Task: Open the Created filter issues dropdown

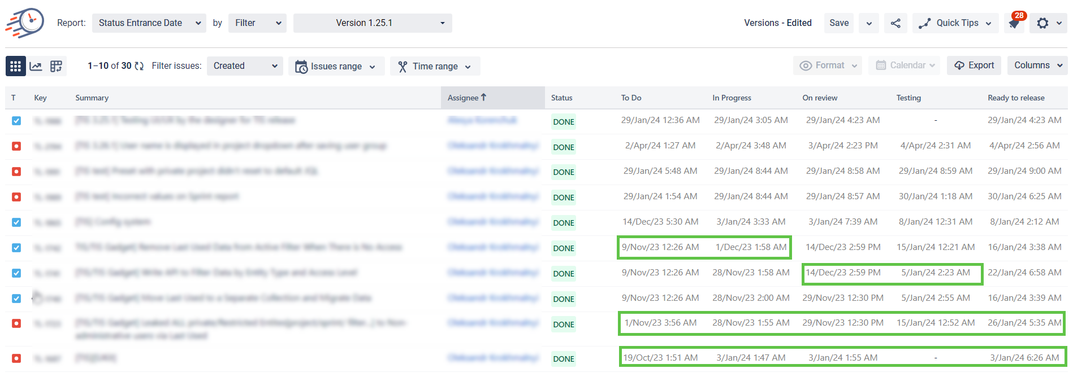Action: pyautogui.click(x=245, y=66)
